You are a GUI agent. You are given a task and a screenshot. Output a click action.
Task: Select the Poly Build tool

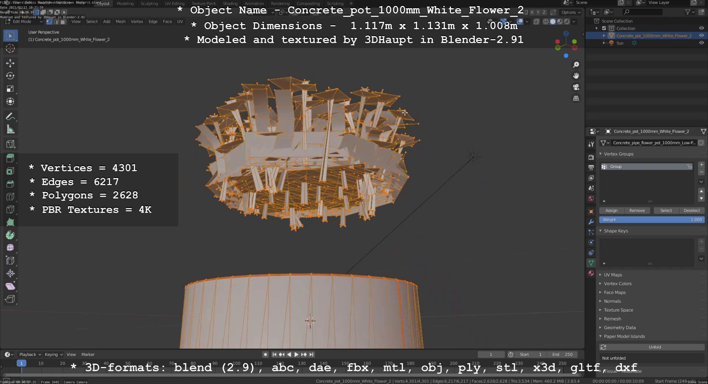[x=11, y=222]
